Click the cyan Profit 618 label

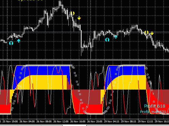click(x=154, y=106)
